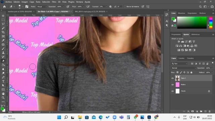Pick a color in the color field
This screenshot has height=121, width=215.
(x=192, y=23)
